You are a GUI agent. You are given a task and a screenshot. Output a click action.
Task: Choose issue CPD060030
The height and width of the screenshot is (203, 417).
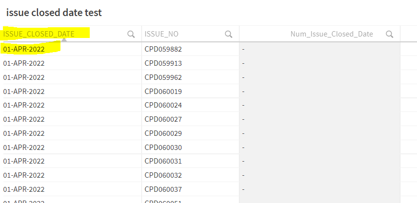click(x=163, y=147)
